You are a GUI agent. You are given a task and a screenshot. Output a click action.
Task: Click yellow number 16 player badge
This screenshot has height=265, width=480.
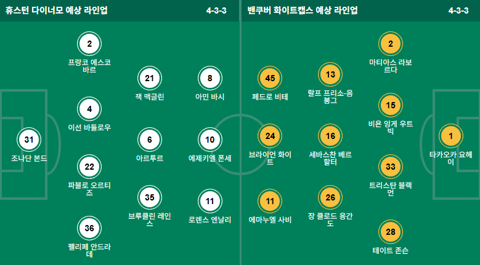(x=330, y=136)
